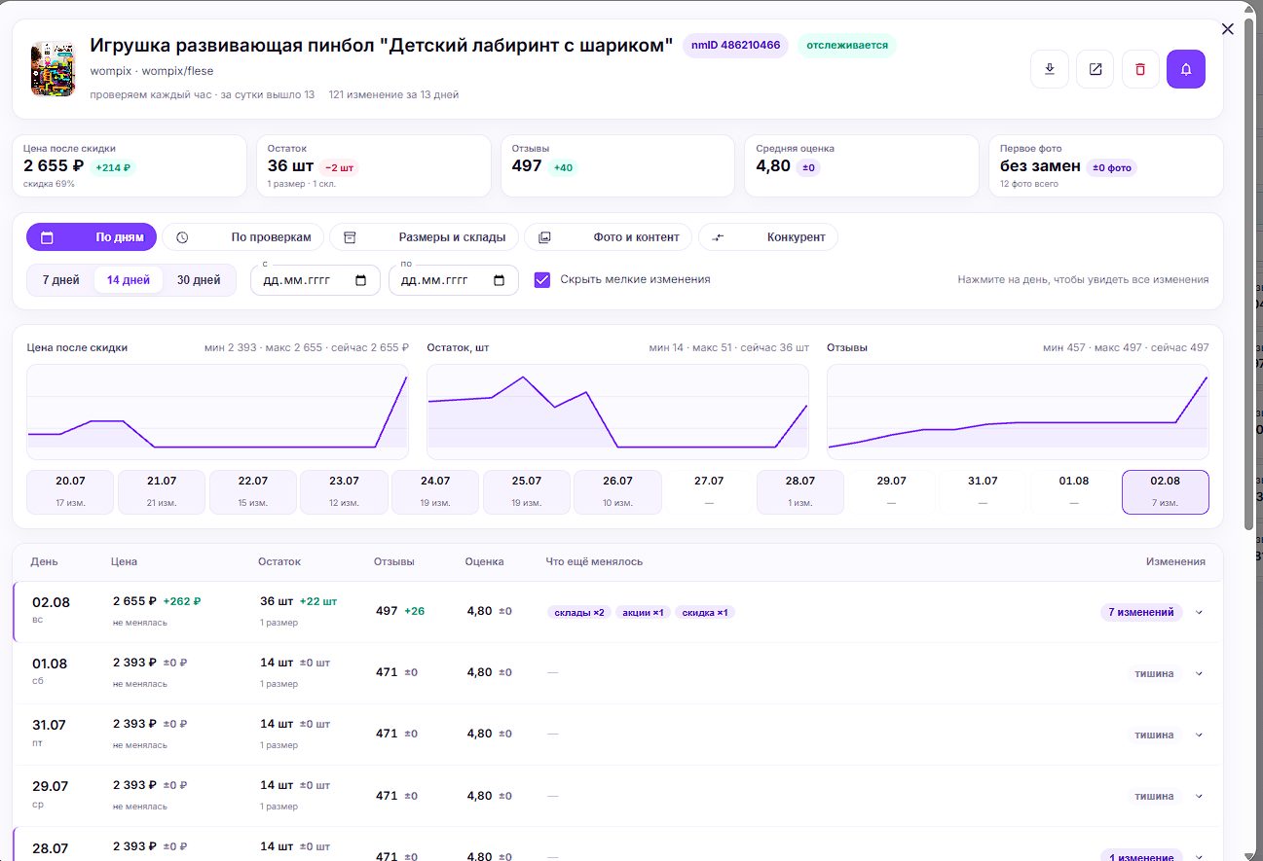Select the '30 дней' period
Image resolution: width=1263 pixels, height=861 pixels.
(x=199, y=280)
